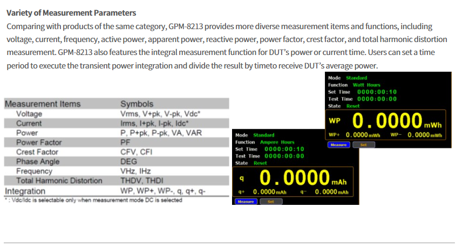The image size is (456, 248).
Task: Select the 'PF' symbol cell
Action: [125, 142]
